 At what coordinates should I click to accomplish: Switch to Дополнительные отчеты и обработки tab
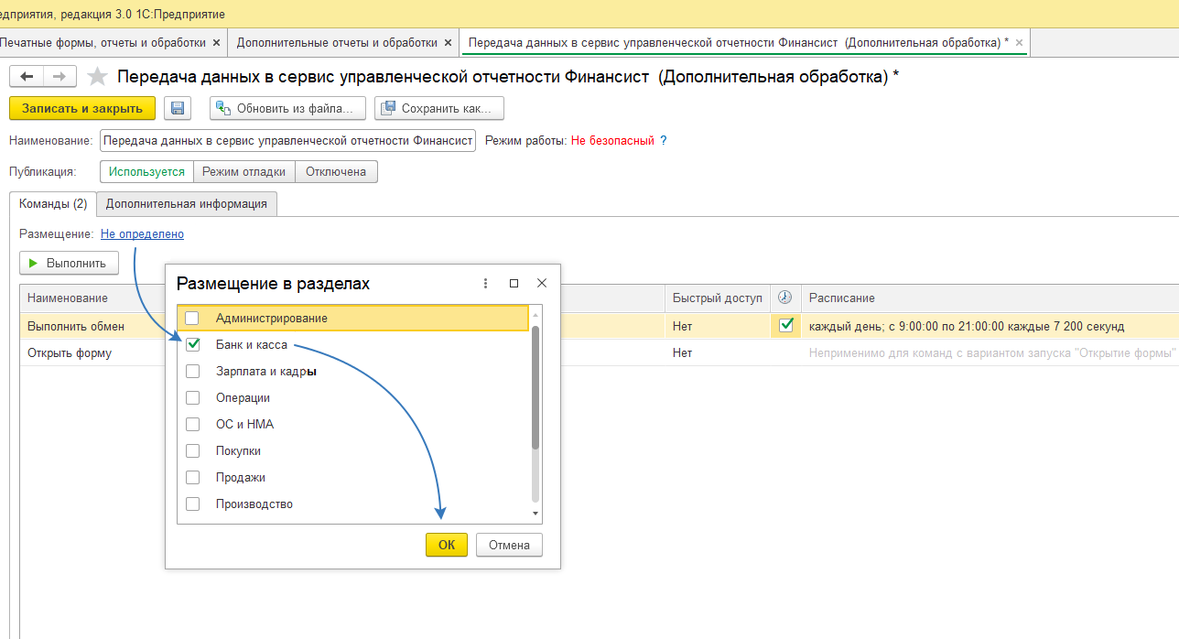click(337, 42)
